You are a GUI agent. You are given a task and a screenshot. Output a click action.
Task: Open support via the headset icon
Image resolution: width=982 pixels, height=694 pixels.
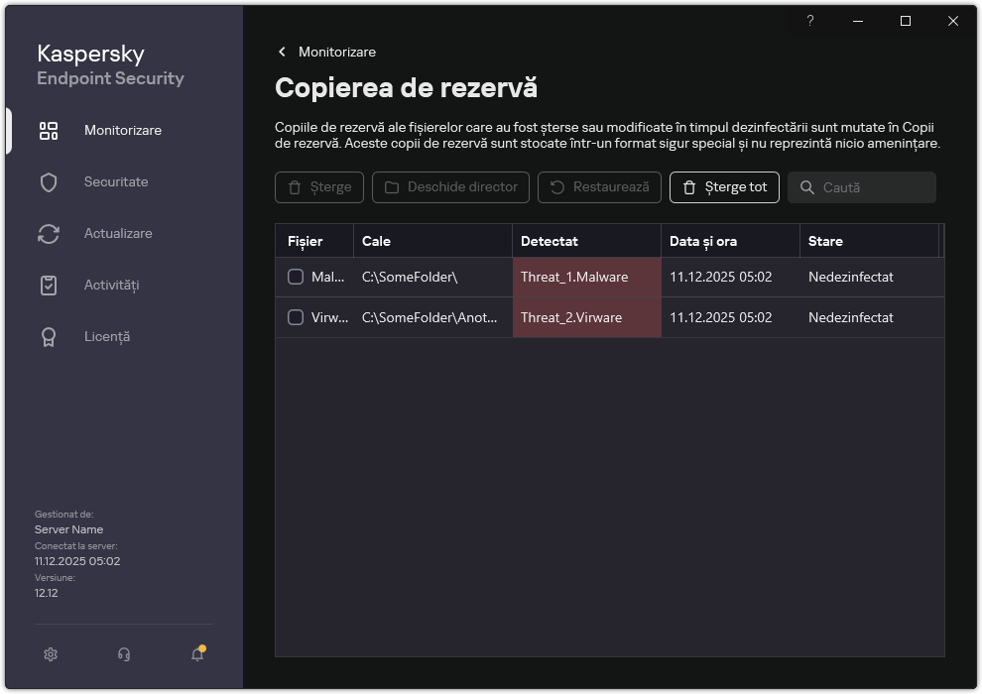(x=124, y=654)
